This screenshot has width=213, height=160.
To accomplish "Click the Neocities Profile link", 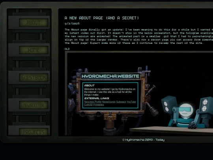I will (x=93, y=102).
